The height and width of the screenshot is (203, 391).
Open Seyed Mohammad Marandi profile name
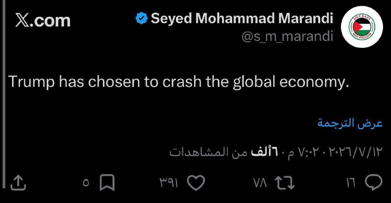(x=242, y=19)
